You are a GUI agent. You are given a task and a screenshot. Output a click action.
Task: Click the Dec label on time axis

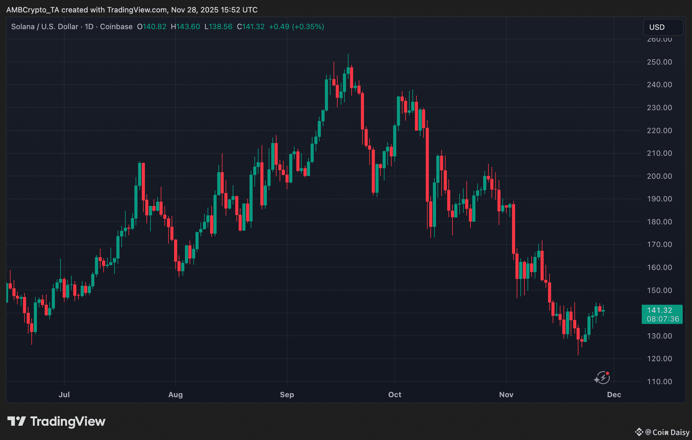pos(614,395)
